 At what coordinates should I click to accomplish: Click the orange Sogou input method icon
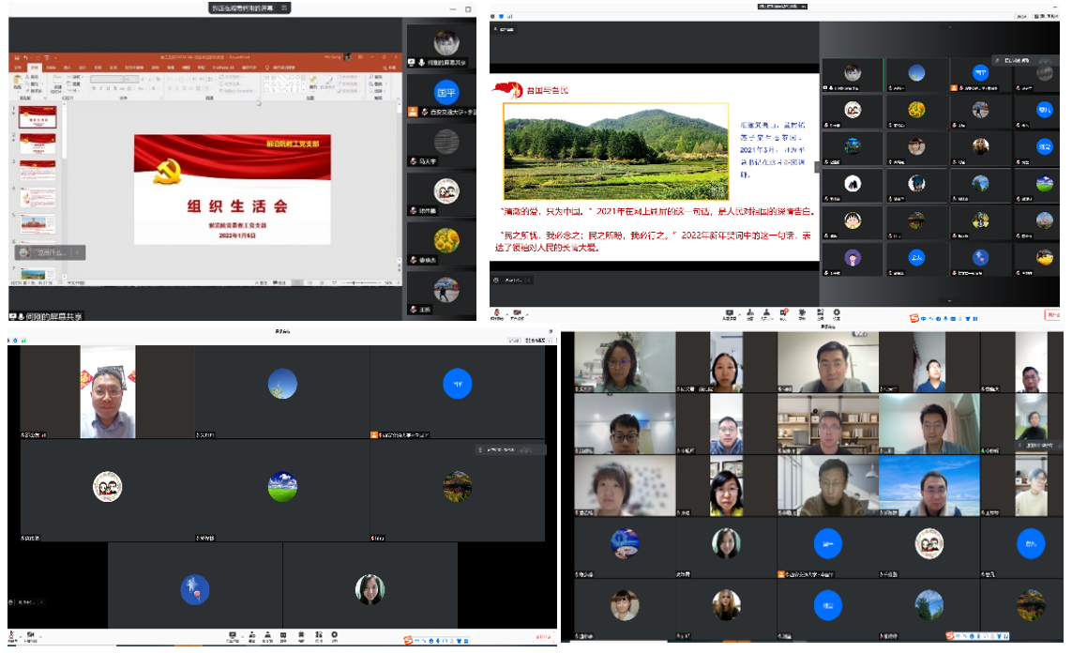point(914,316)
